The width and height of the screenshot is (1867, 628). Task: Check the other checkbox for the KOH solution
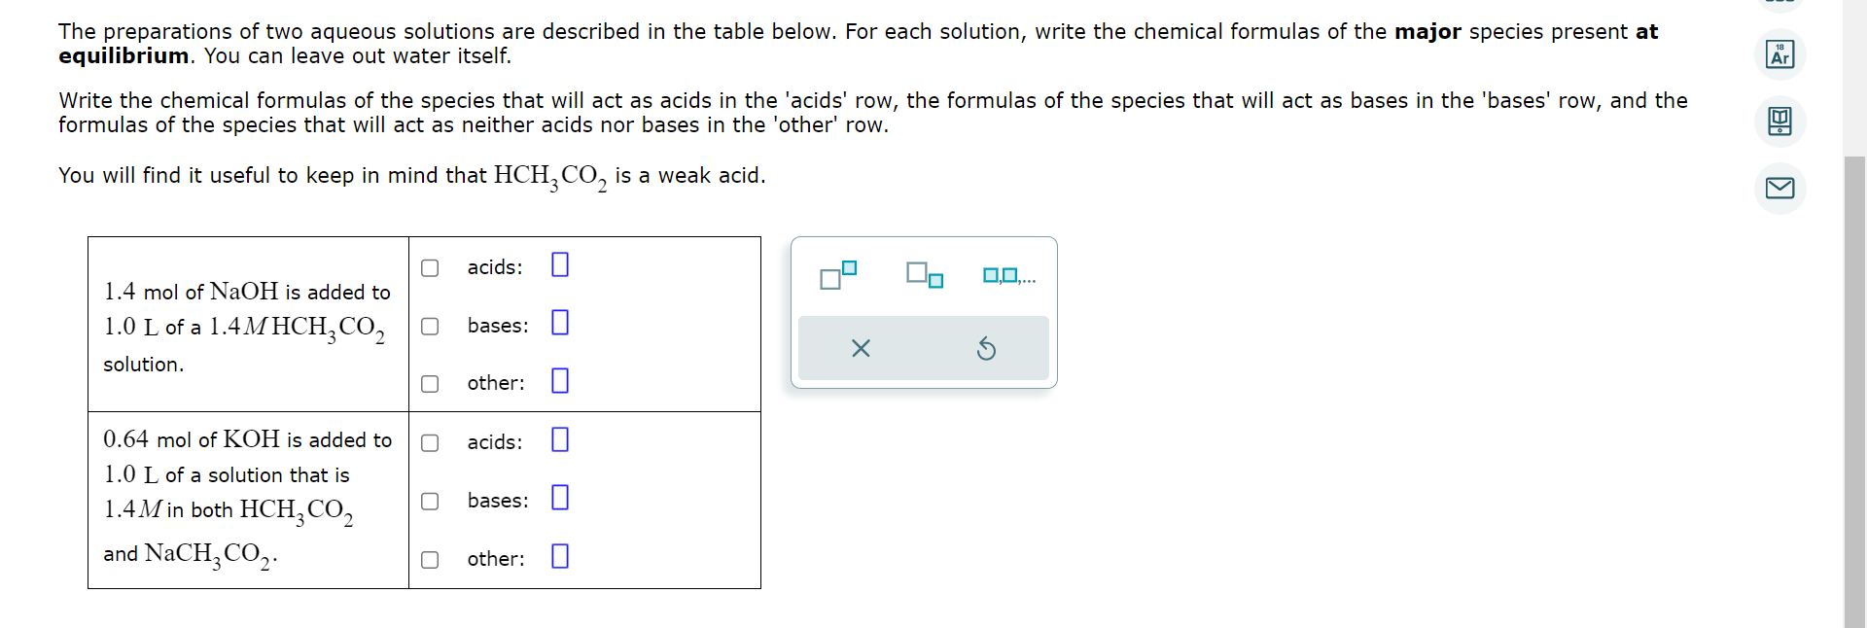(x=430, y=560)
